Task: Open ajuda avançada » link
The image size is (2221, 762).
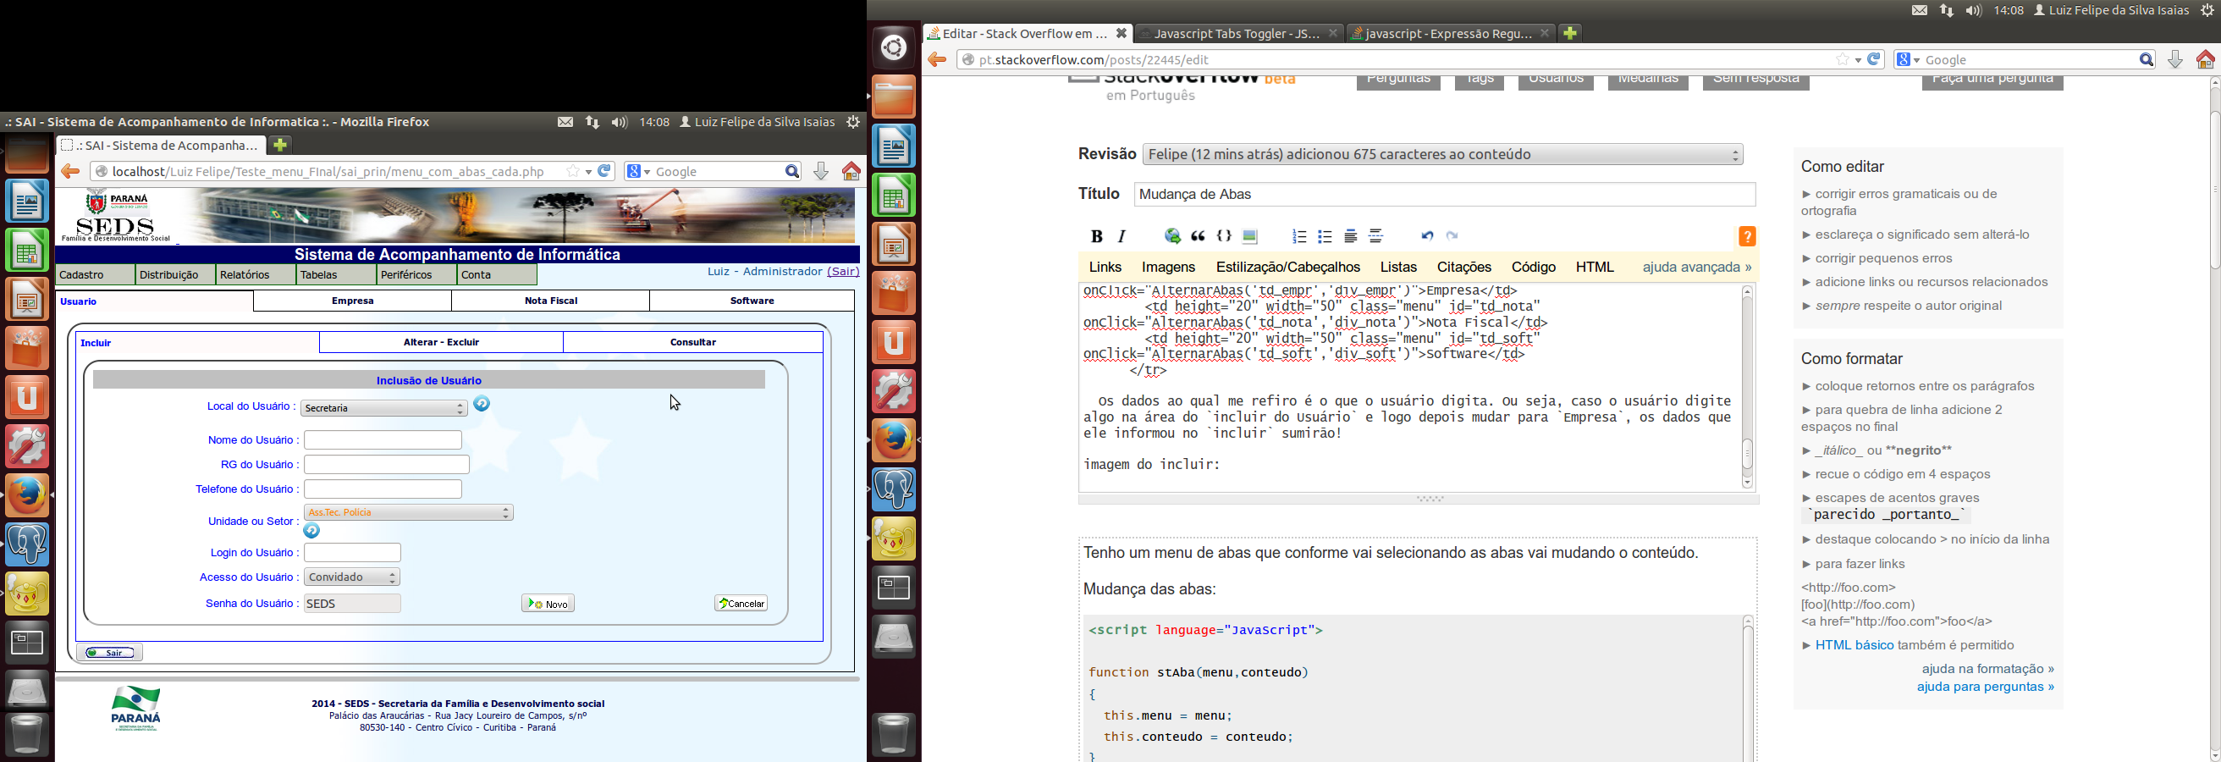Action: (1697, 268)
